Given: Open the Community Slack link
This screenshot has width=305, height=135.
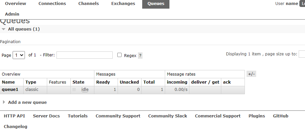Looking at the screenshot, I should [x=167, y=116].
